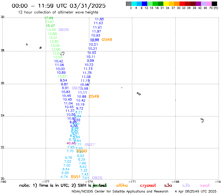Image resolution: width=221 pixels, height=194 pixels.
Task: Click the black swatch at the legend end
Action: click(214, 4)
